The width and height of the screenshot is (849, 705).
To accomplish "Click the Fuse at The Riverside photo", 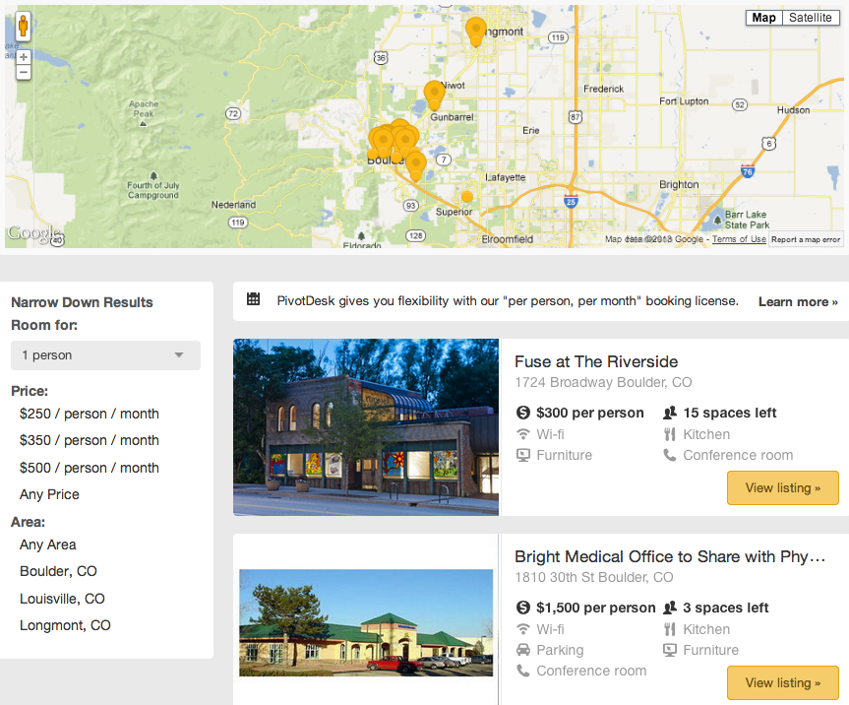I will coord(366,427).
